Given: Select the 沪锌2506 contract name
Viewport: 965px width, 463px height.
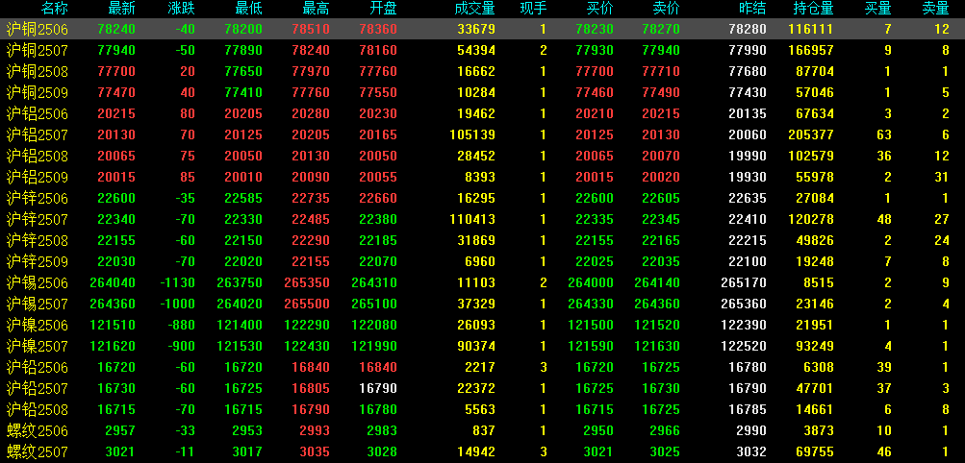Looking at the screenshot, I should [37, 198].
